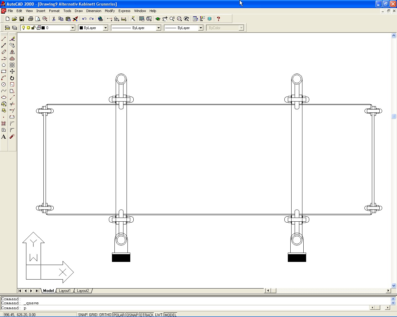397x317 pixels.
Task: Click the red Help question mark icon
Action: pyautogui.click(x=218, y=19)
